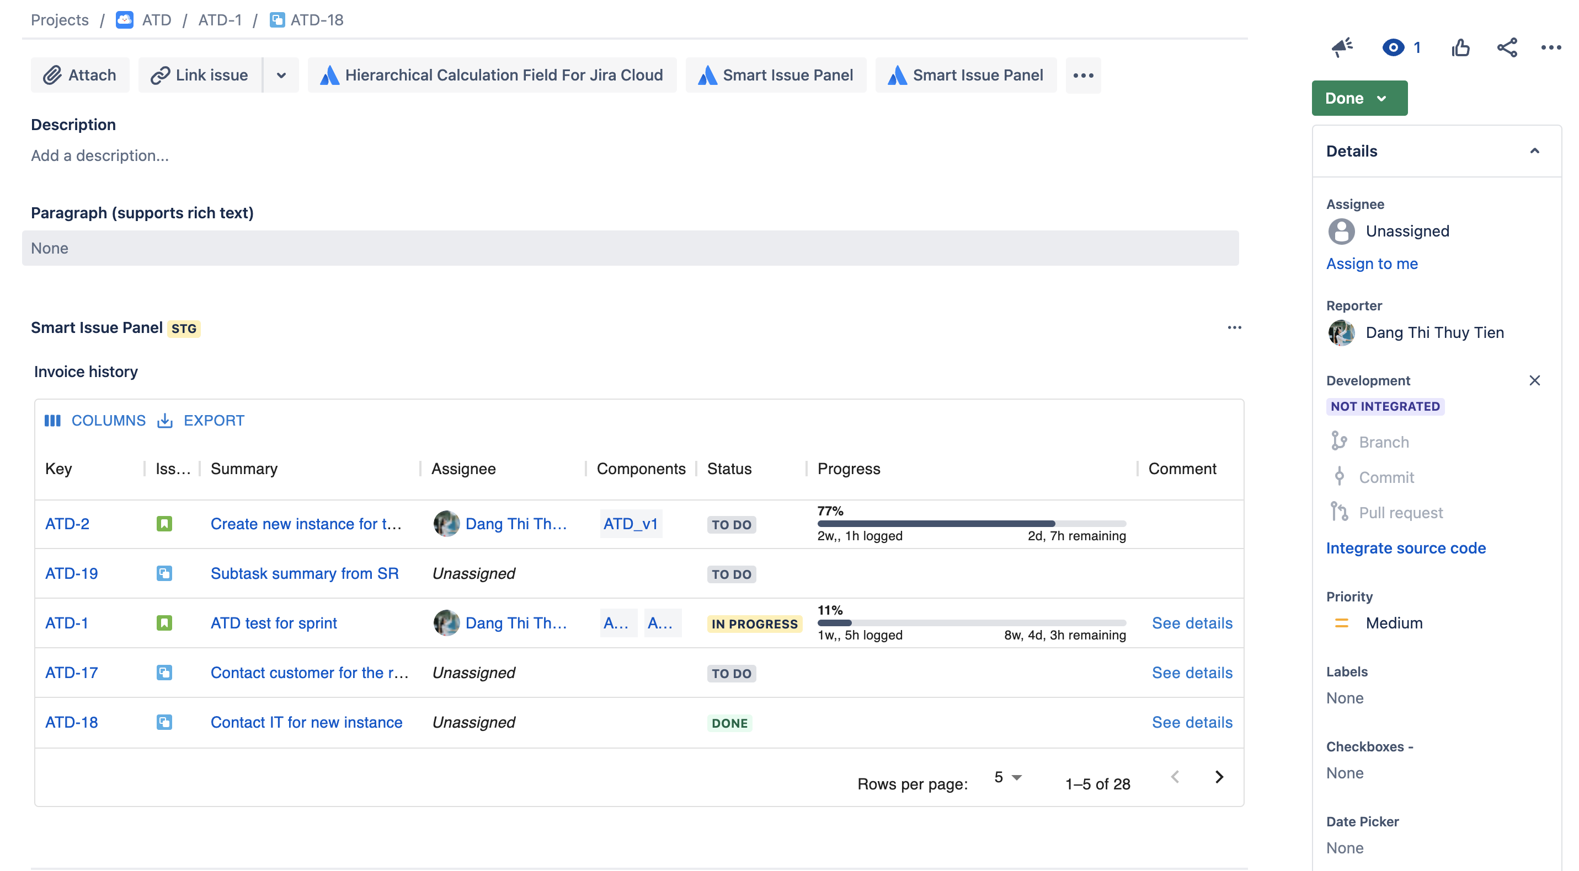
Task: Go to next table page arrow
Action: pyautogui.click(x=1219, y=777)
